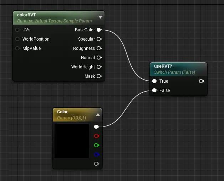Click the UVs pin label

[x=26, y=30]
